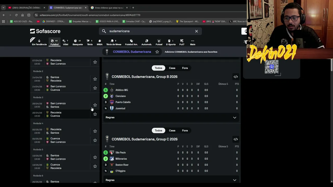
Task: Go back in browser history
Action: coord(4,15)
